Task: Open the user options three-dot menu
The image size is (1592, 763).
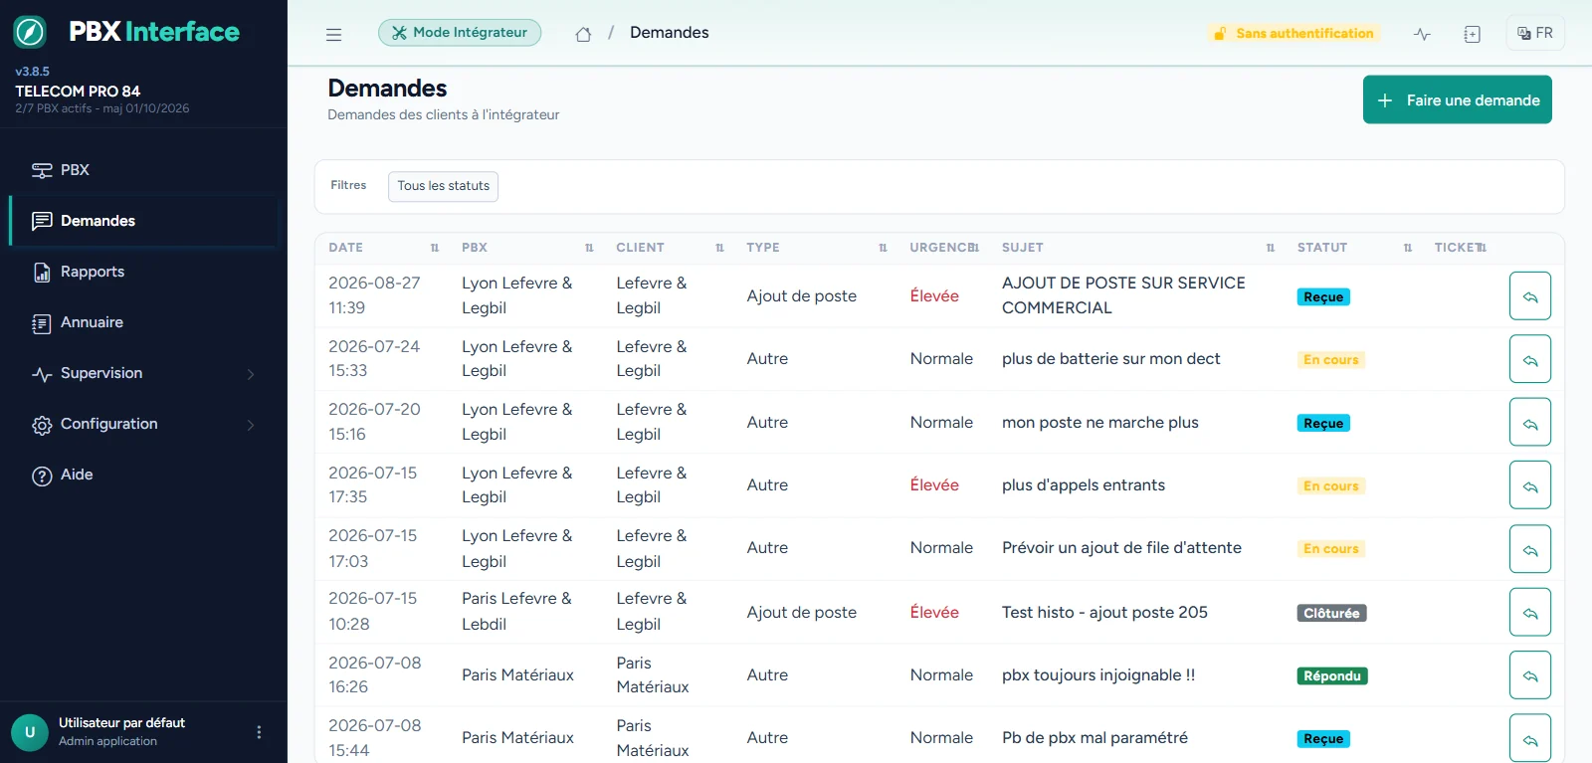Action: (259, 732)
